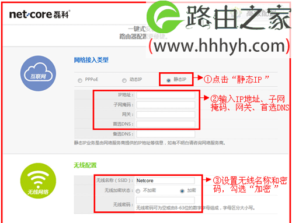Focus the 无线密码 input field

click(x=165, y=200)
